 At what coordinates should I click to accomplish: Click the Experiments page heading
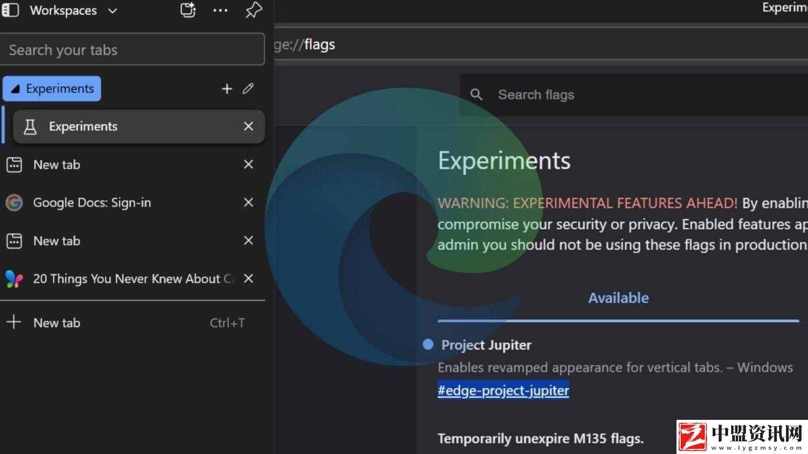[504, 160]
